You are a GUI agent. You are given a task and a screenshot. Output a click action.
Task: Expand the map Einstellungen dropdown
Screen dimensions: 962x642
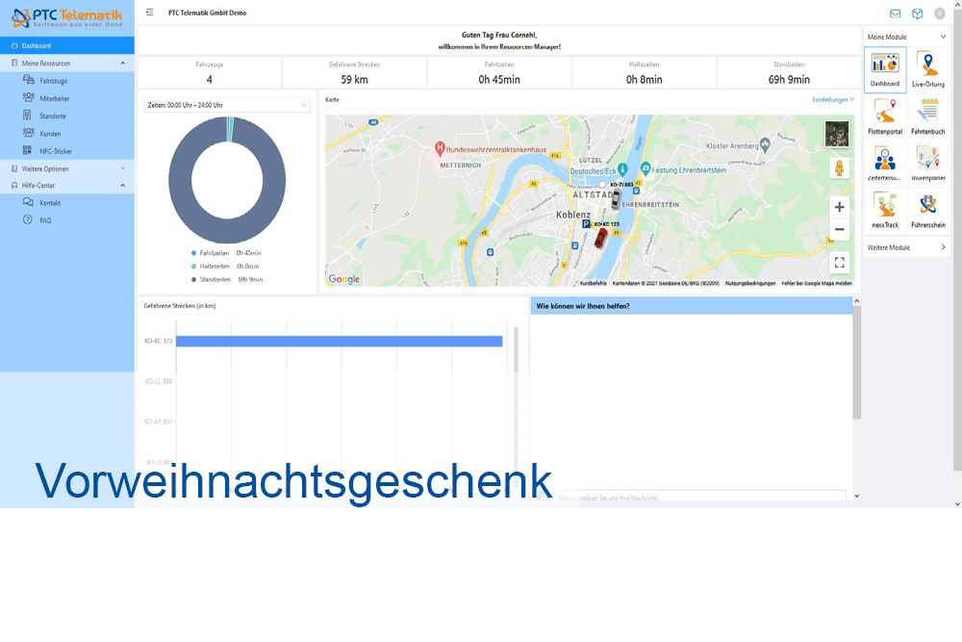(x=833, y=100)
